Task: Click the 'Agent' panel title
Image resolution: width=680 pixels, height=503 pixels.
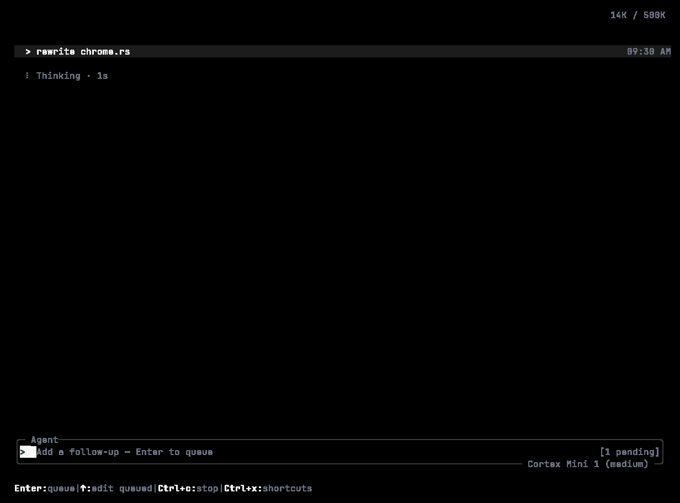Action: [45, 440]
